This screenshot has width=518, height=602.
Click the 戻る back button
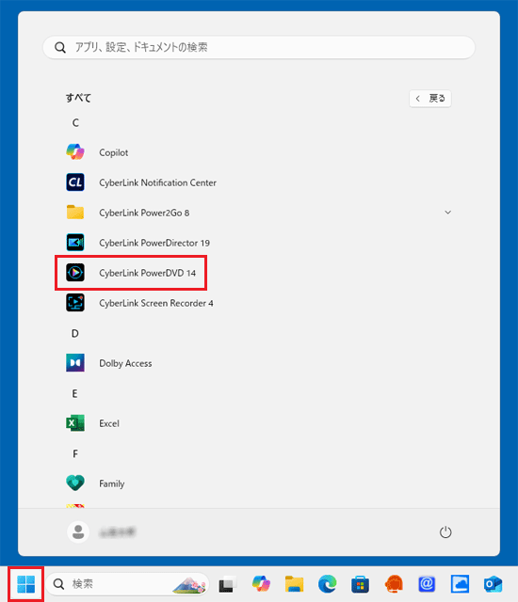[x=430, y=99]
